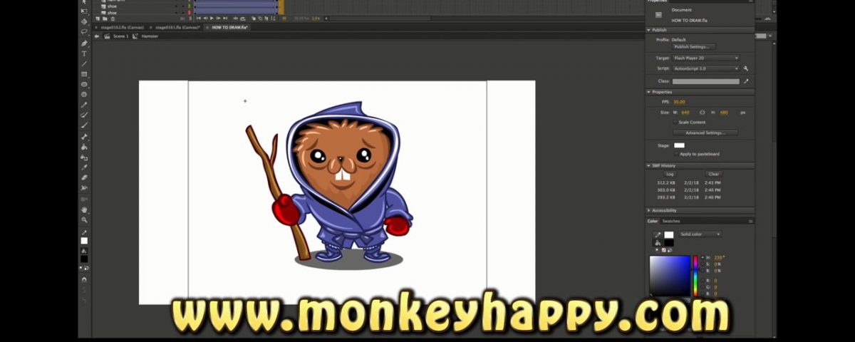Click the width value 640
Screen dimensions: 855x342
point(685,113)
